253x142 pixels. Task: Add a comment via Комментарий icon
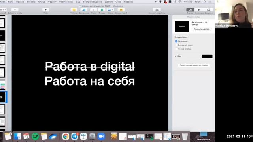pos(121,10)
